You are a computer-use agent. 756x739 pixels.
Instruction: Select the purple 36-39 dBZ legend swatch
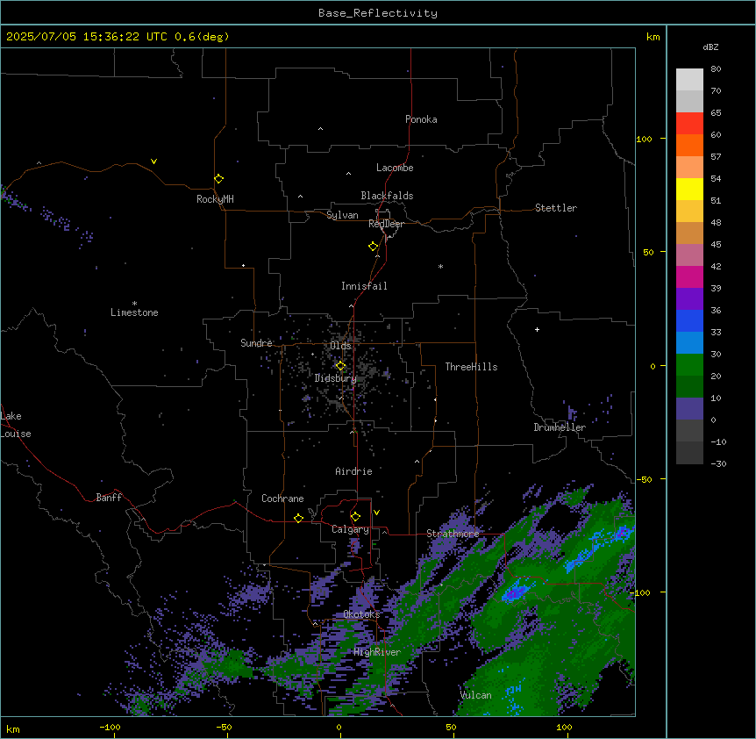click(x=689, y=299)
